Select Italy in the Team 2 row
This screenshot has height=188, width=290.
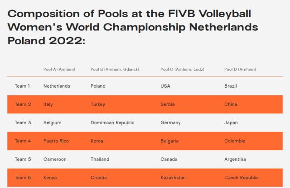(48, 104)
